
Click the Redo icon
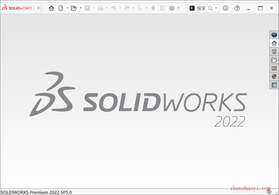point(127,8)
